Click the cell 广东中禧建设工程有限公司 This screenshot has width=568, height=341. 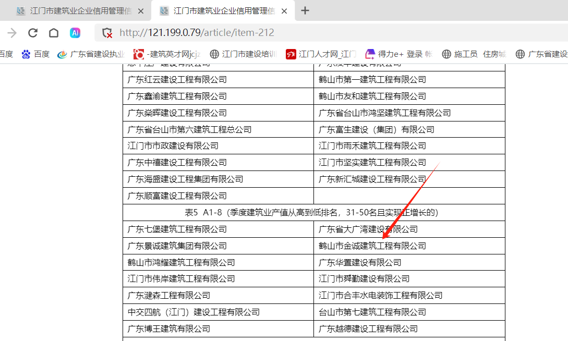[x=219, y=163]
